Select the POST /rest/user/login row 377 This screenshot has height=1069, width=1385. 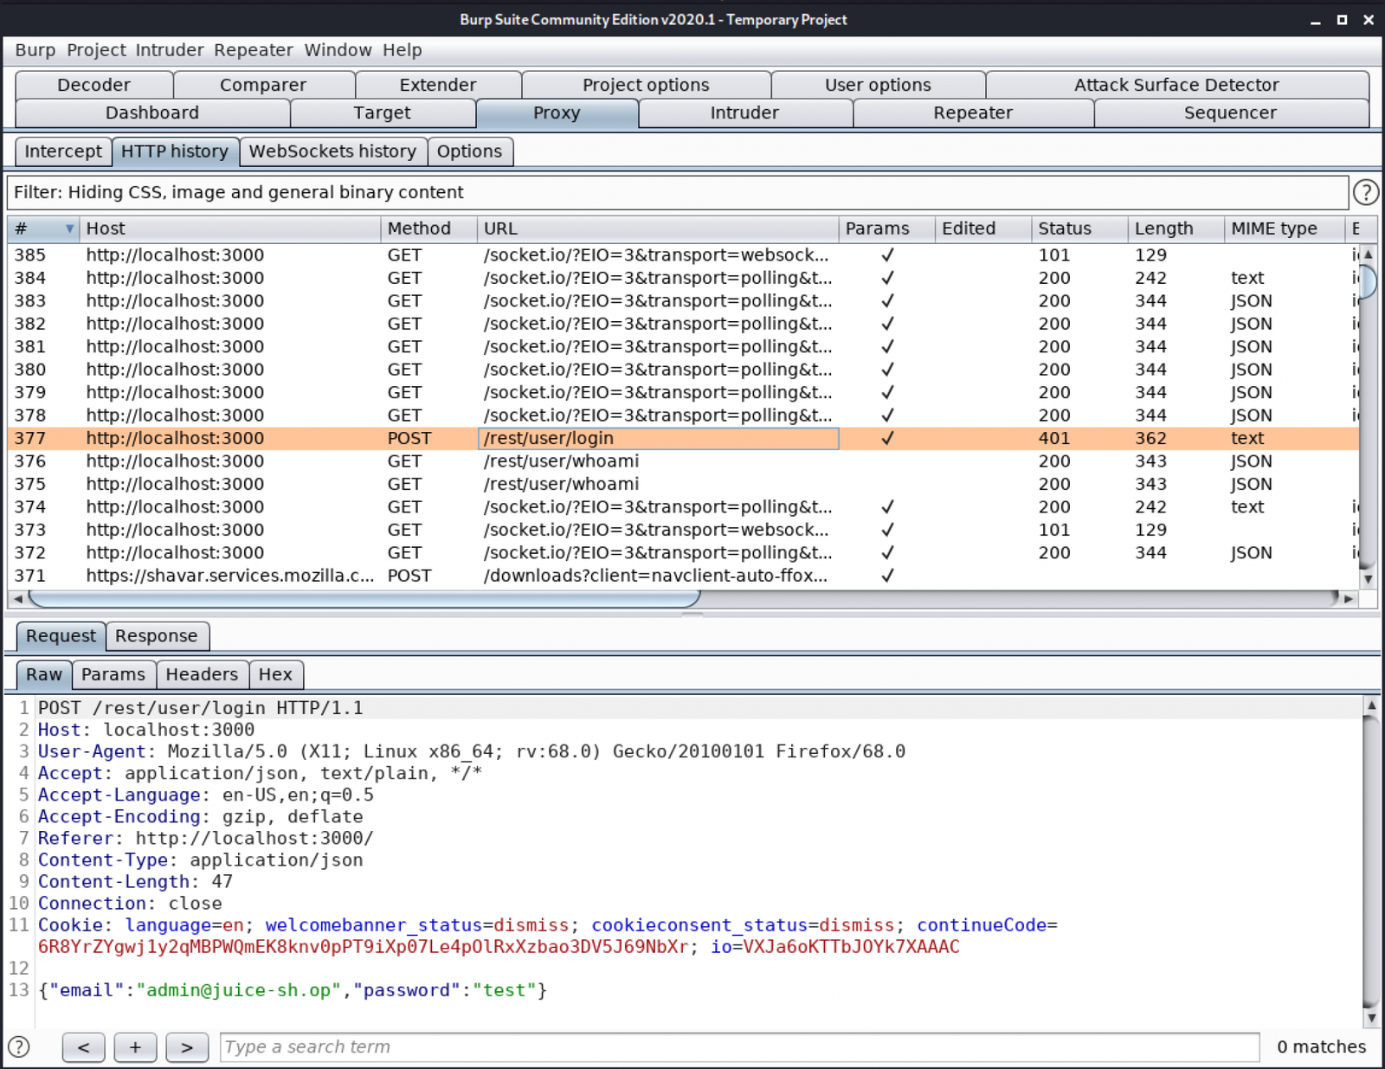click(683, 438)
